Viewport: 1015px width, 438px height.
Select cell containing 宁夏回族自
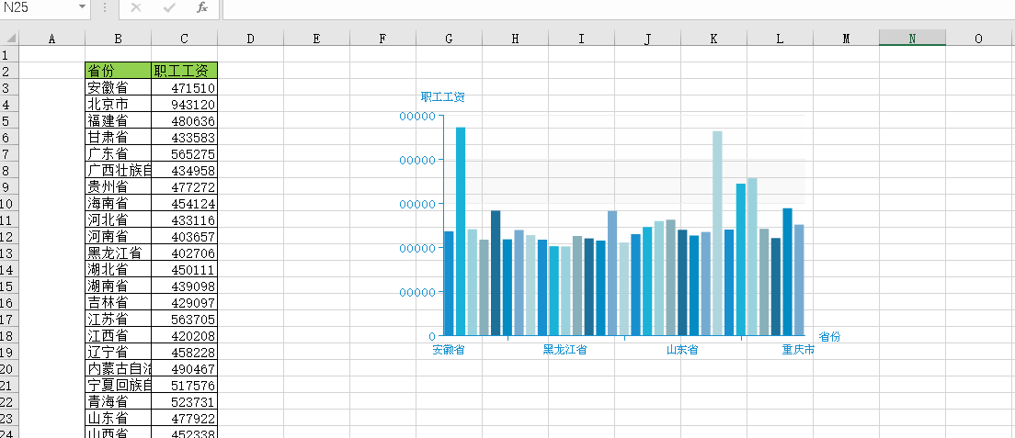point(118,385)
